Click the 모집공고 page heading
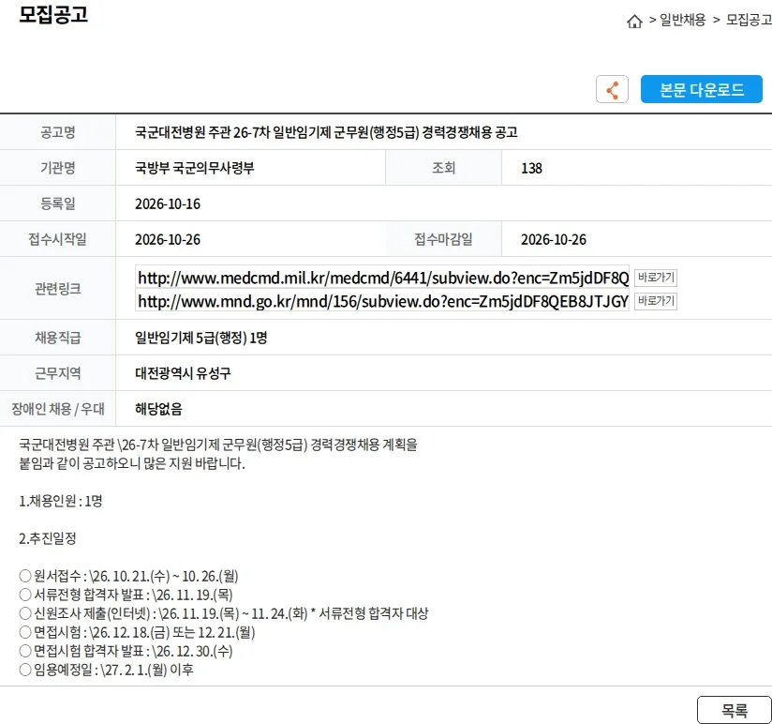Image resolution: width=772 pixels, height=724 pixels. click(53, 14)
